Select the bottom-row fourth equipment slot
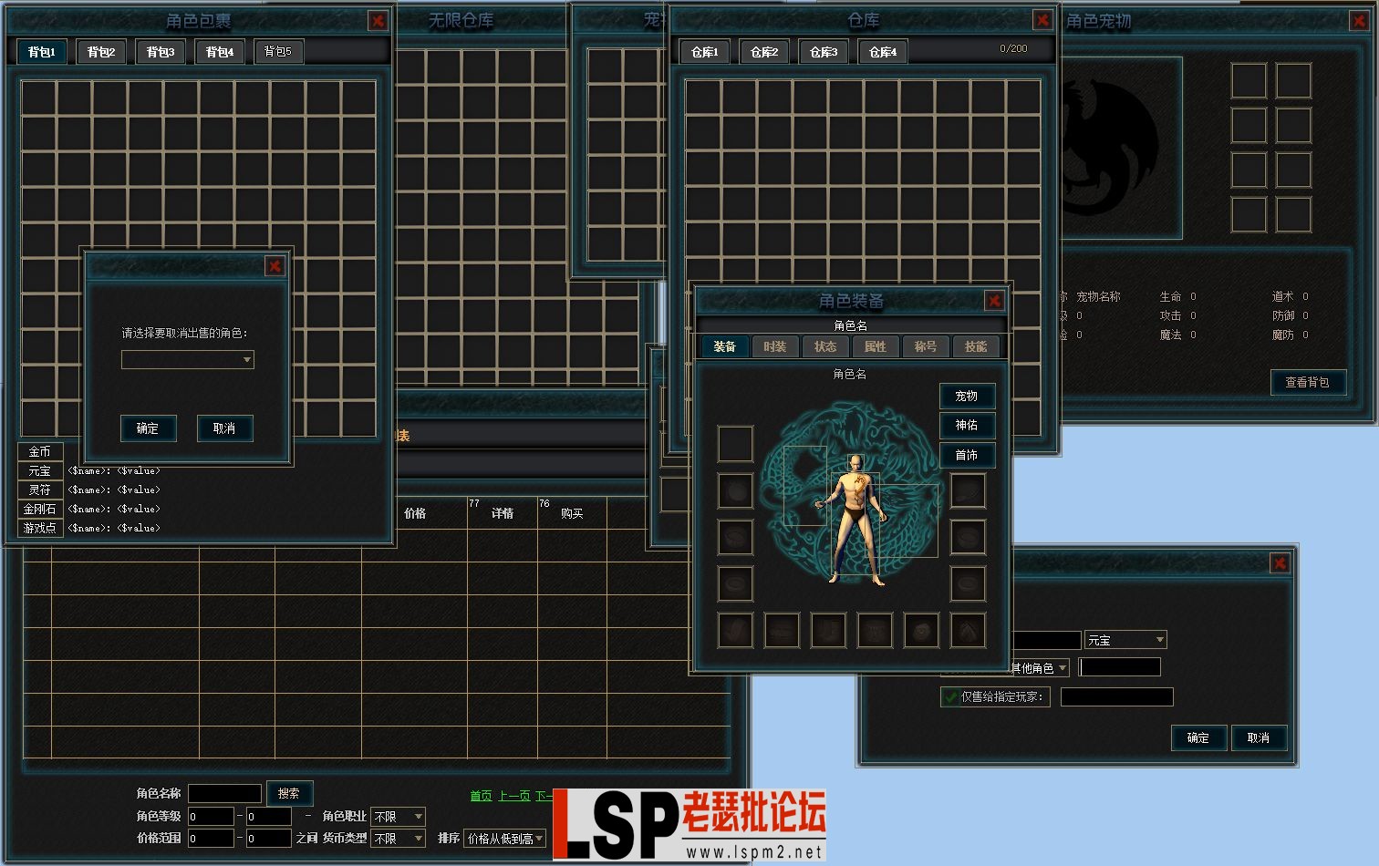1379x866 pixels. click(x=875, y=630)
